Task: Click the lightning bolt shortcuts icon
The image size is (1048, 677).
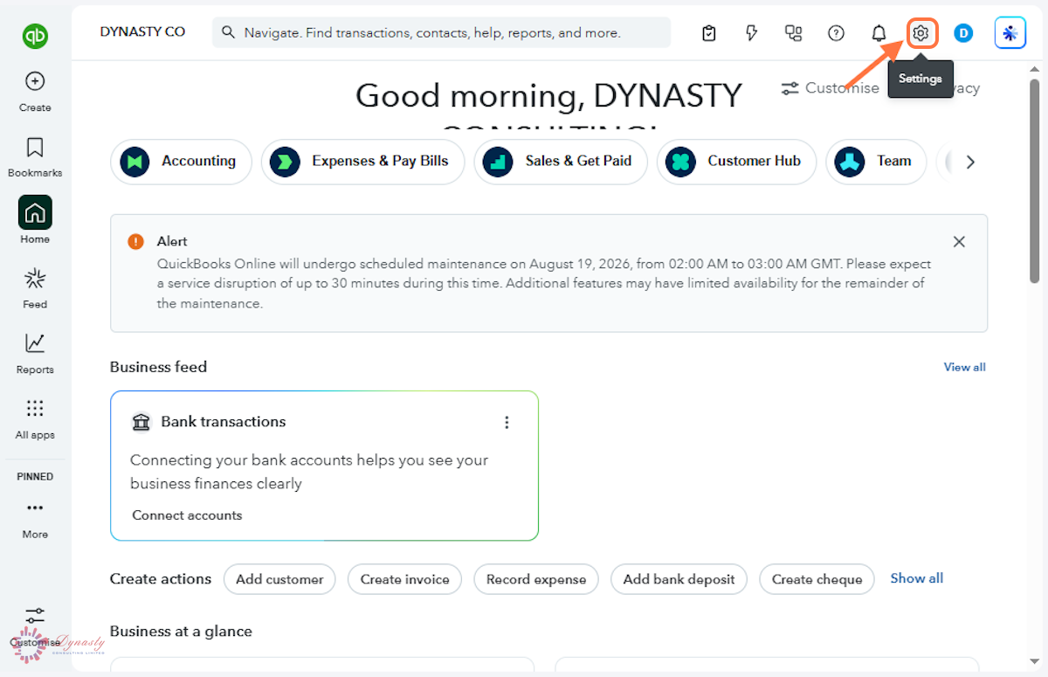Action: (751, 33)
